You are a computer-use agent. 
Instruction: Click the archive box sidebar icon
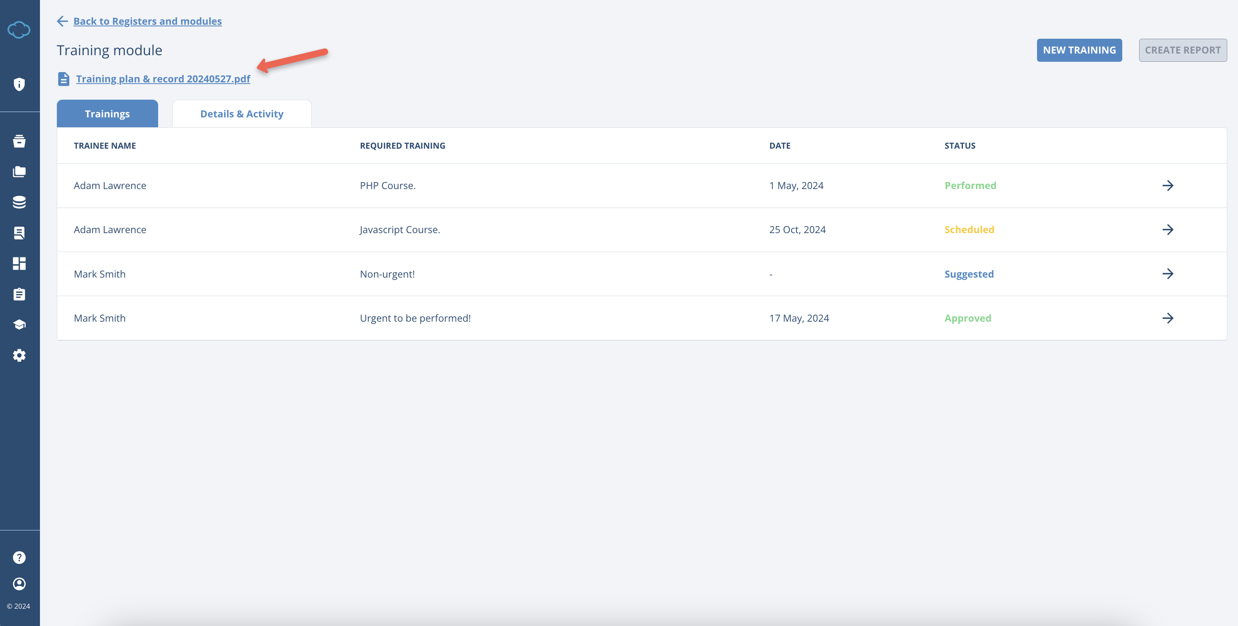point(19,141)
